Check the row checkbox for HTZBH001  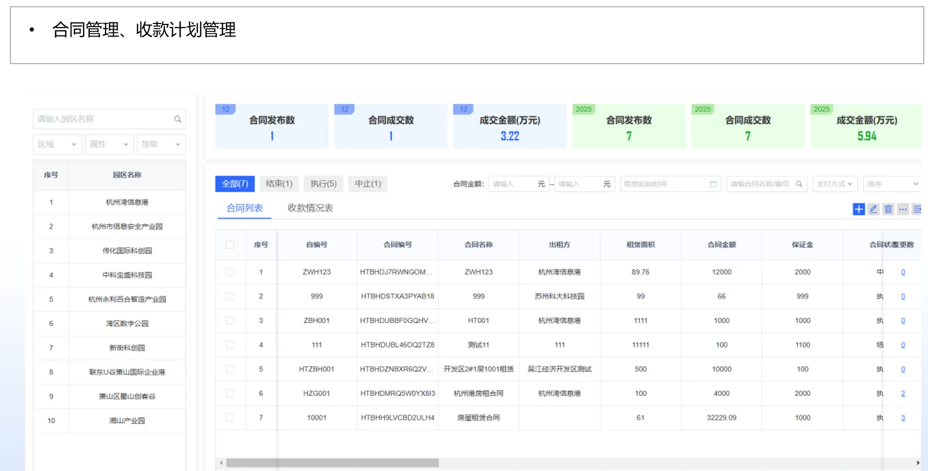(230, 369)
